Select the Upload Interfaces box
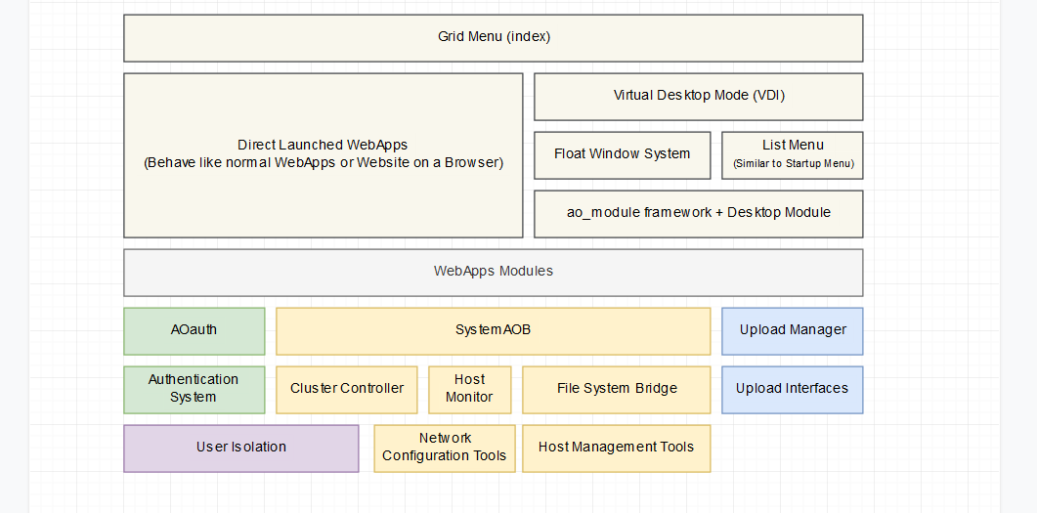The width and height of the screenshot is (1037, 513). point(792,390)
